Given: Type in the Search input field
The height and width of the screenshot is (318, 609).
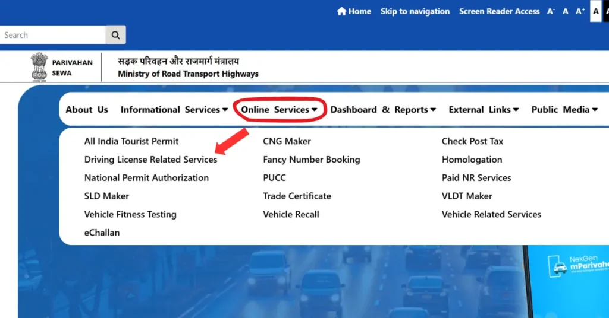Looking at the screenshot, I should 52,35.
